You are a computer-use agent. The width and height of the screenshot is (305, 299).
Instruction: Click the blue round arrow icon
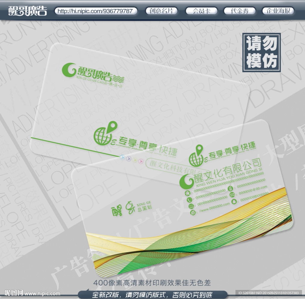click(x=122, y=157)
